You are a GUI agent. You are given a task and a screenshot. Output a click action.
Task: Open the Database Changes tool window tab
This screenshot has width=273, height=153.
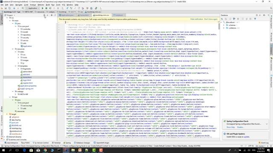pyautogui.click(x=82, y=143)
